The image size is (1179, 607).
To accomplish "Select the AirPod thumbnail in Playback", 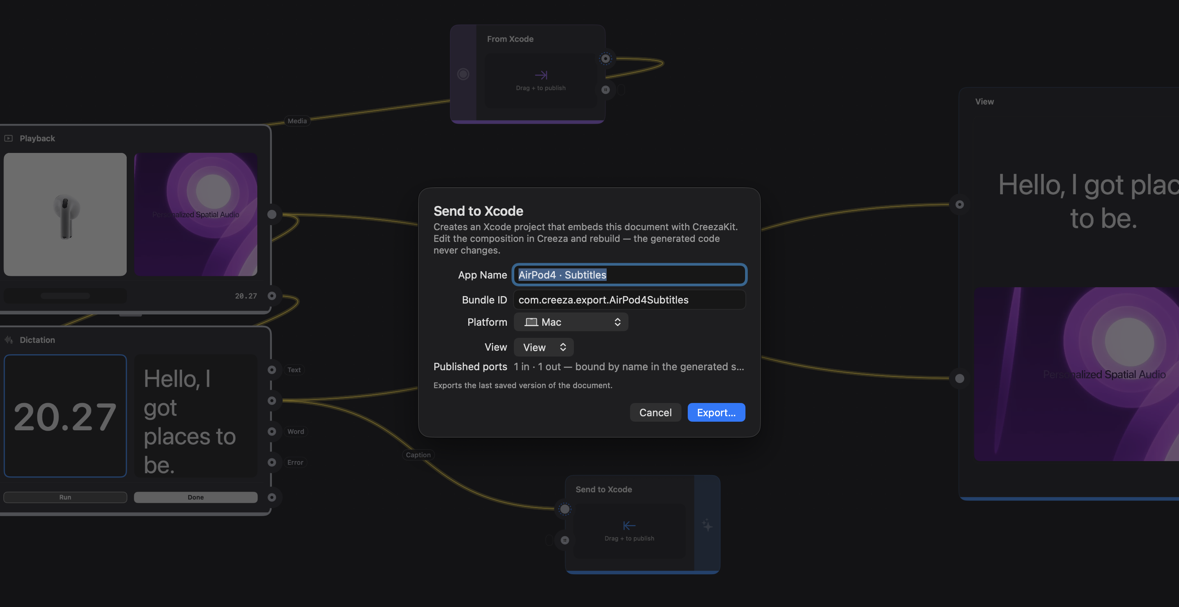I will tap(65, 215).
